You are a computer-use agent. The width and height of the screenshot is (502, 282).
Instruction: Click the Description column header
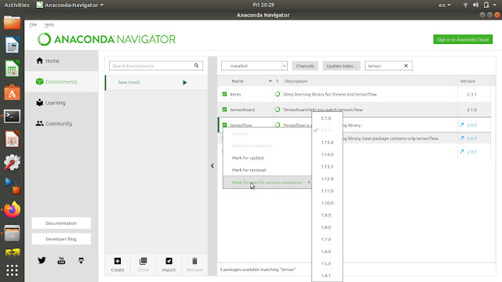point(296,81)
